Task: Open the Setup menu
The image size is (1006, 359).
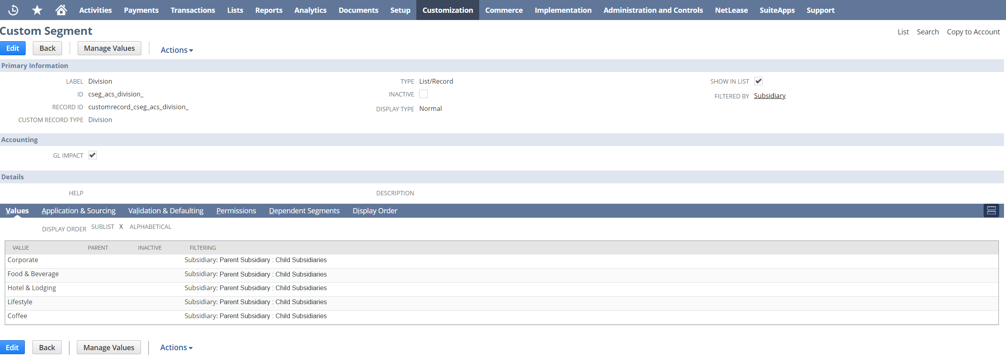Action: 400,10
